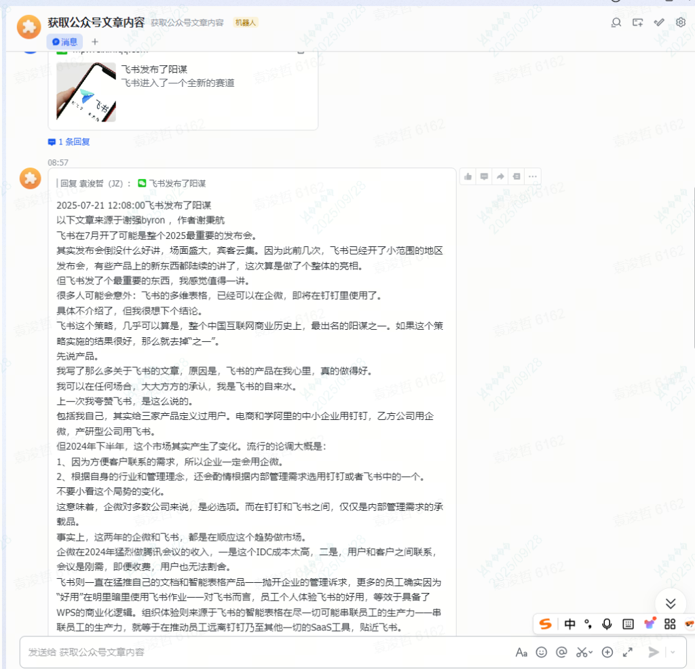Reply to the message via speech bubble icon
Image resolution: width=695 pixels, height=669 pixels.
tap(484, 176)
